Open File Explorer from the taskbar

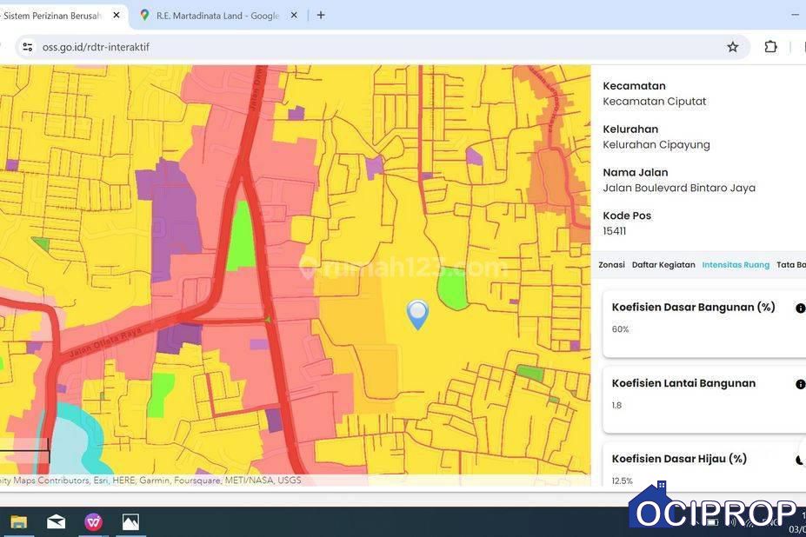point(18,521)
